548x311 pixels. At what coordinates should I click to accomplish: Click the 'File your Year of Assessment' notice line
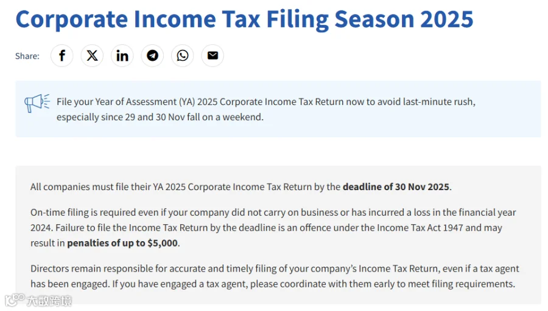coord(266,102)
